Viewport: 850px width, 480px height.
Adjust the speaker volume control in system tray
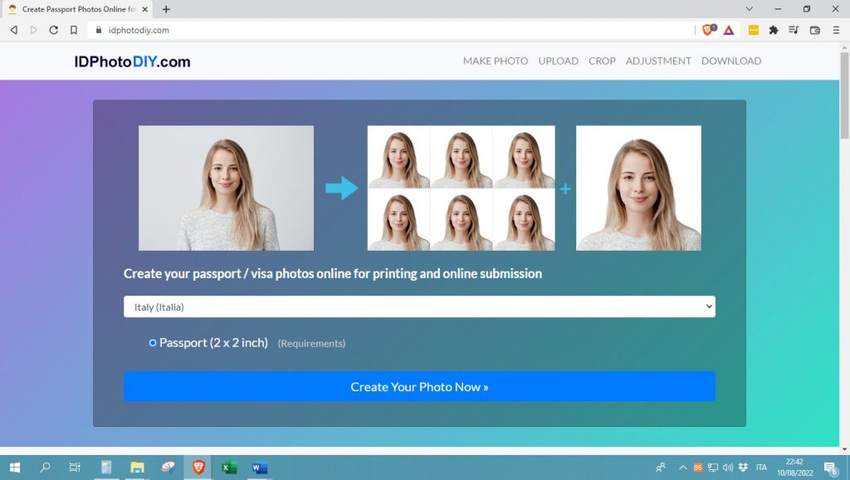point(727,467)
